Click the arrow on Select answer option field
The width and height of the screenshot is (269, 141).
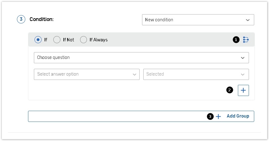point(134,74)
